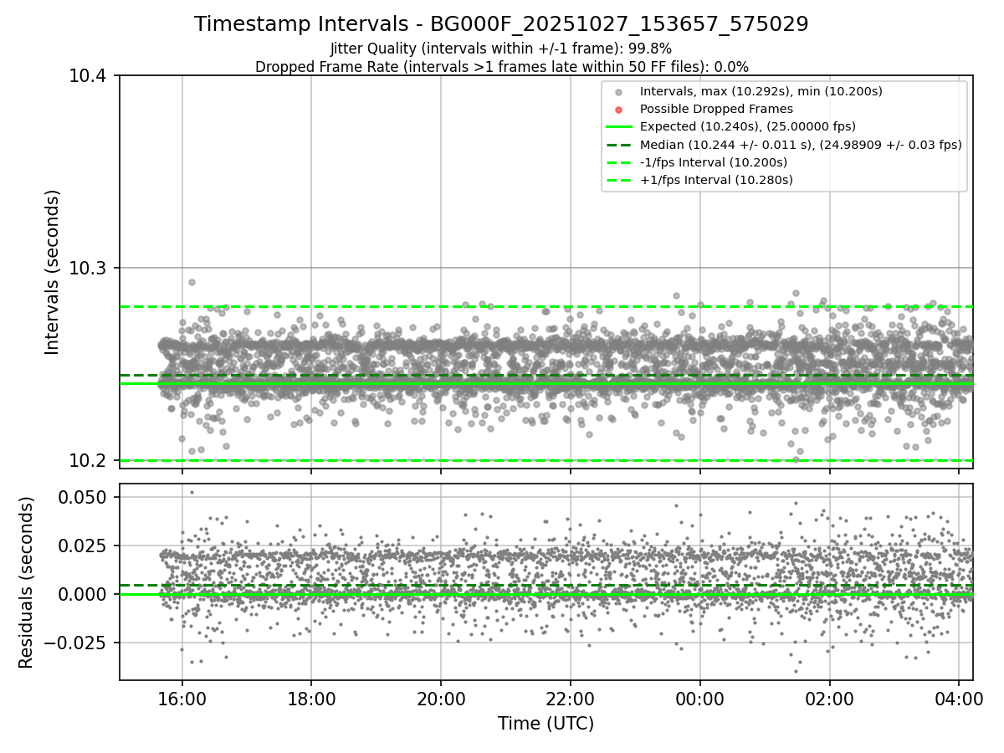Click the solid green Expected line sample in the legend
This screenshot has width=1004, height=753.
(618, 127)
